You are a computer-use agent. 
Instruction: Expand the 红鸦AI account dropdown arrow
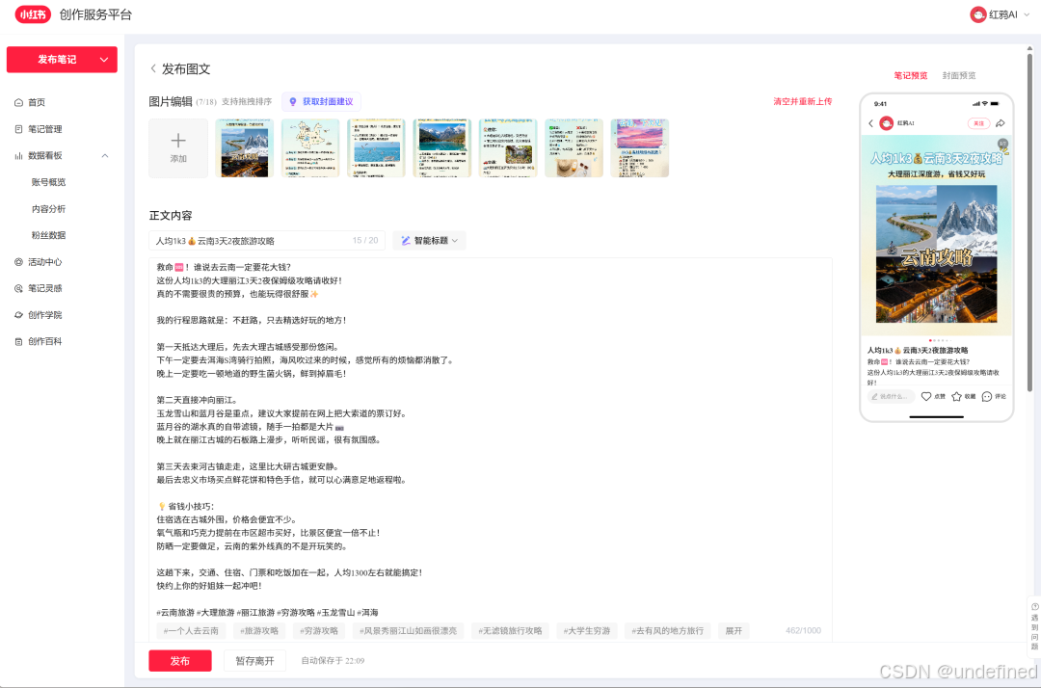click(x=1027, y=14)
